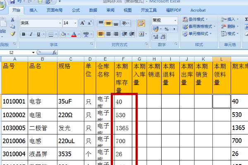
Task: Click the accounting number format icon
Action: (x=155, y=29)
